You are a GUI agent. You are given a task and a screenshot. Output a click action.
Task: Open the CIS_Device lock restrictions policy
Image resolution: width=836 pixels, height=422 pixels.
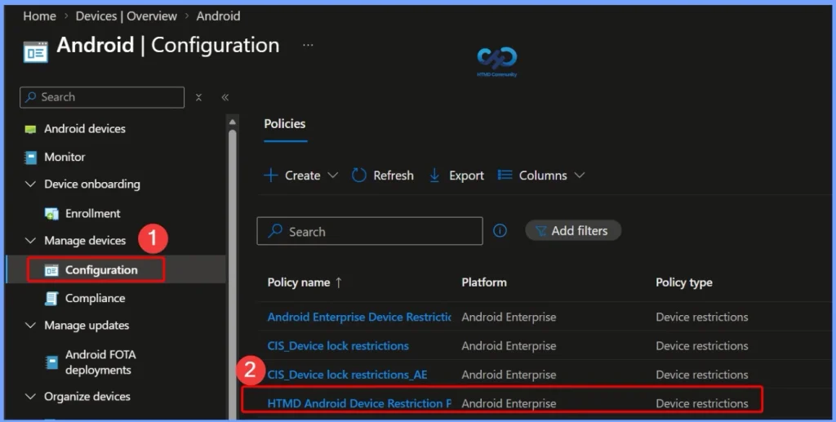click(x=338, y=346)
